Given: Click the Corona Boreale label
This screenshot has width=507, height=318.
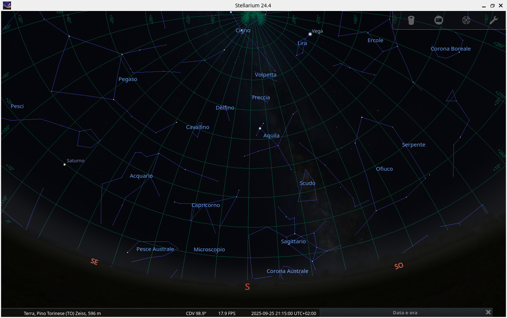Looking at the screenshot, I should pyautogui.click(x=451, y=48).
